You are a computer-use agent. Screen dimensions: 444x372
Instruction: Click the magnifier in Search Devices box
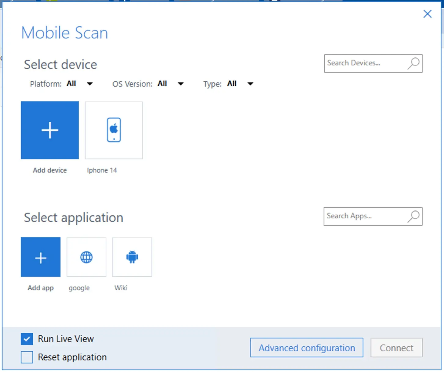click(x=413, y=63)
